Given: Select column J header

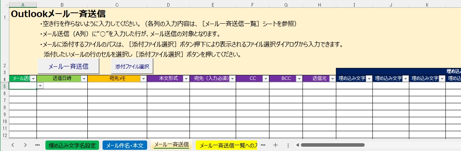Looking at the screenshot, I should (x=391, y=5).
